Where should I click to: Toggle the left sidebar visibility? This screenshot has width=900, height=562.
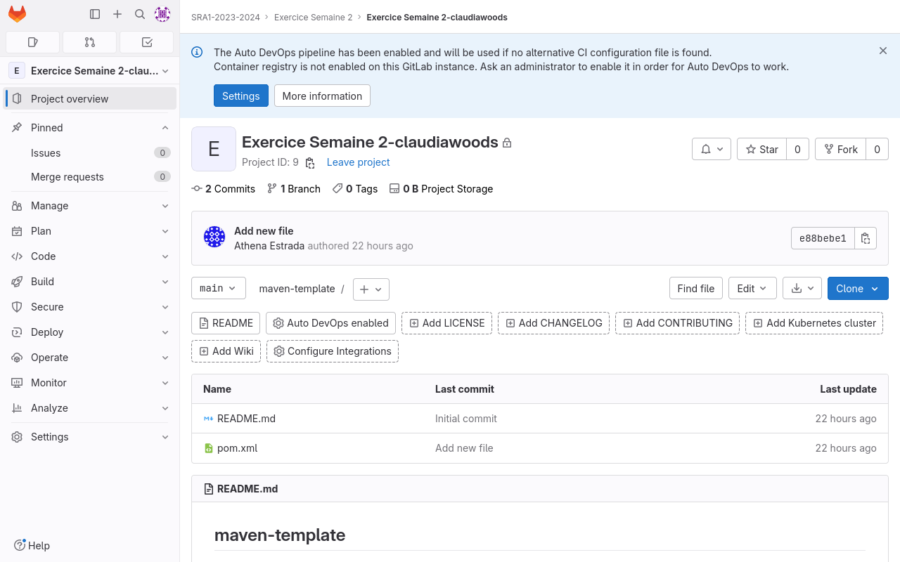tap(95, 13)
